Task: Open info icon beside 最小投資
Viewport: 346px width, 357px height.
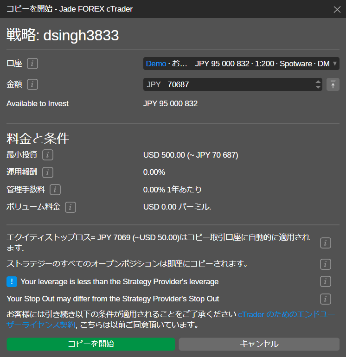Action: [48, 155]
